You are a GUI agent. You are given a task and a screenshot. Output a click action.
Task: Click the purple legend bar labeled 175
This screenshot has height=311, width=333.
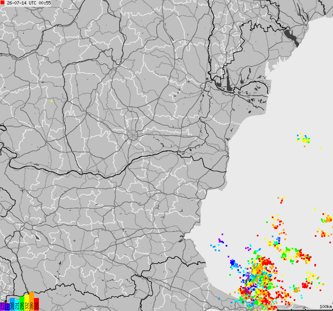2,306
